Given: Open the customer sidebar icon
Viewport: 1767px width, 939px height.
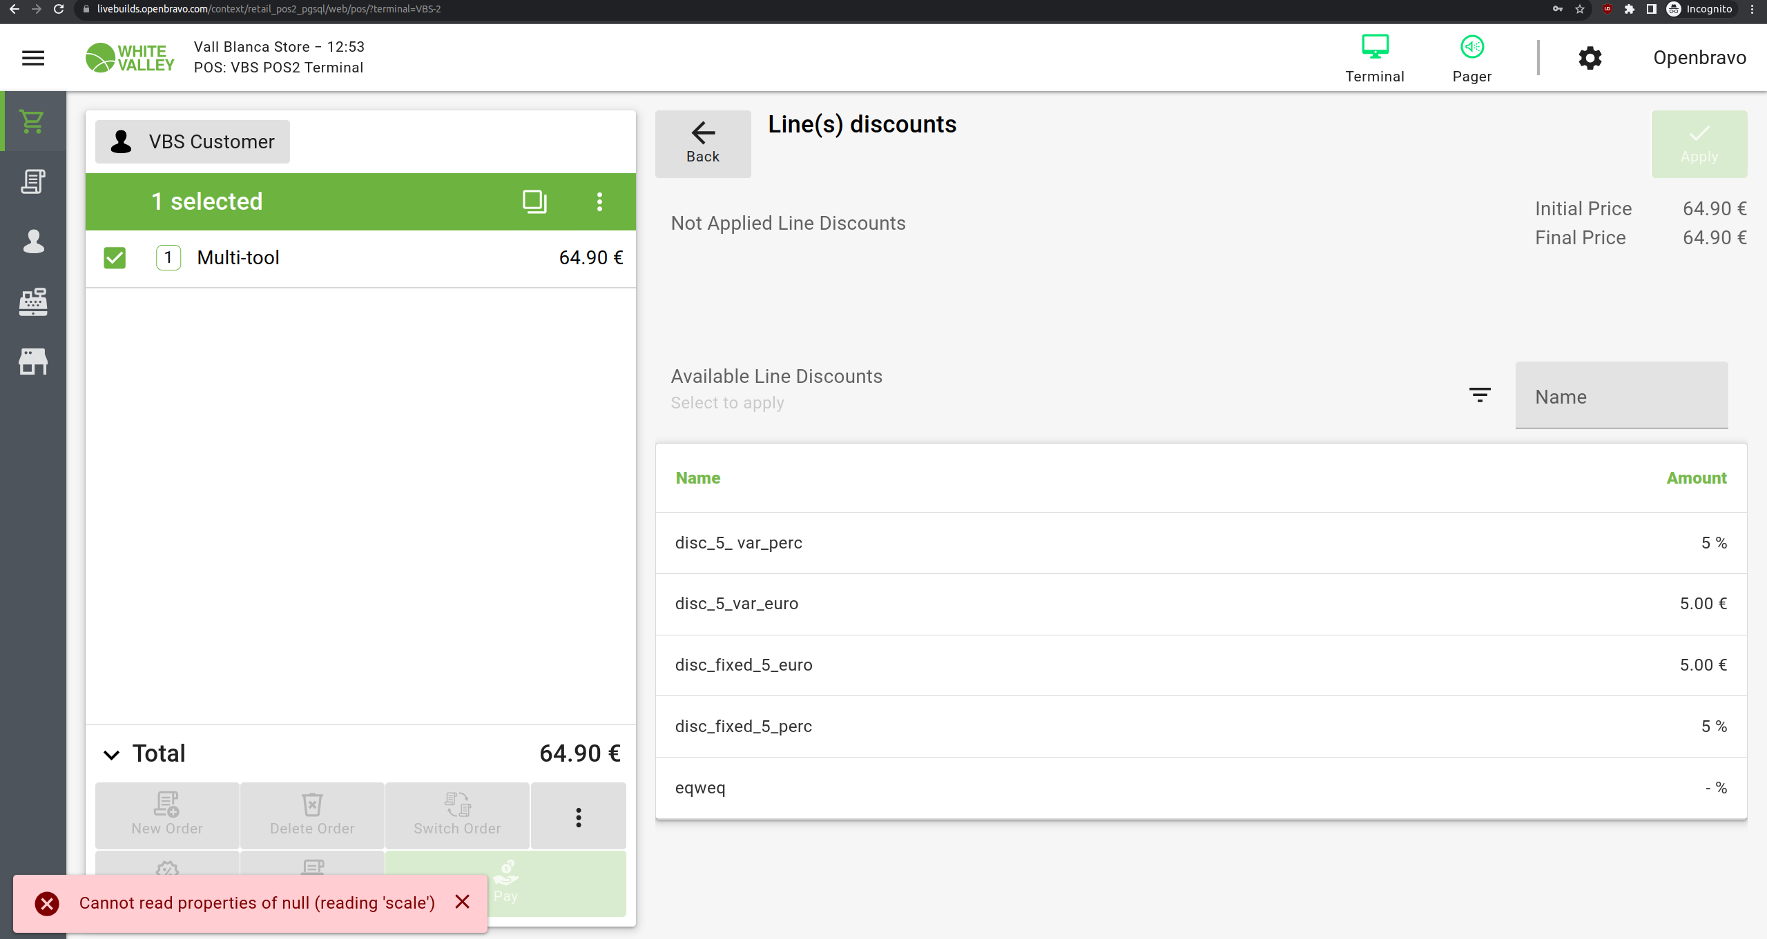Looking at the screenshot, I should pos(32,241).
